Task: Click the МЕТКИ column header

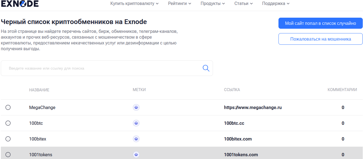Action: (139, 90)
